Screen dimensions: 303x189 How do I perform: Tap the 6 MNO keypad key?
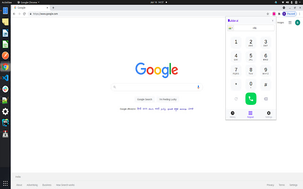(x=266, y=57)
